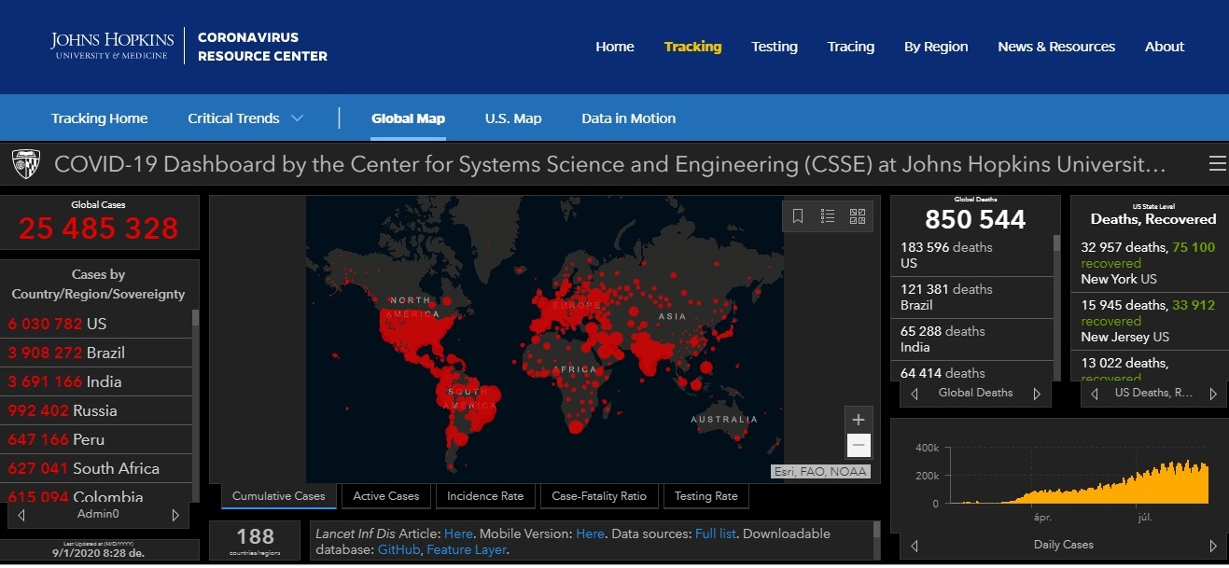Switch to Testing Rate map tab
Image resolution: width=1229 pixels, height=568 pixels.
[705, 496]
